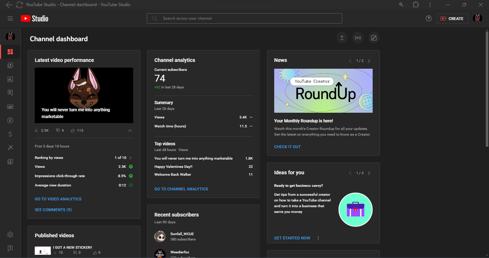The height and width of the screenshot is (258, 489).
Task: Click the page vertical scrollbar
Action: point(486,89)
